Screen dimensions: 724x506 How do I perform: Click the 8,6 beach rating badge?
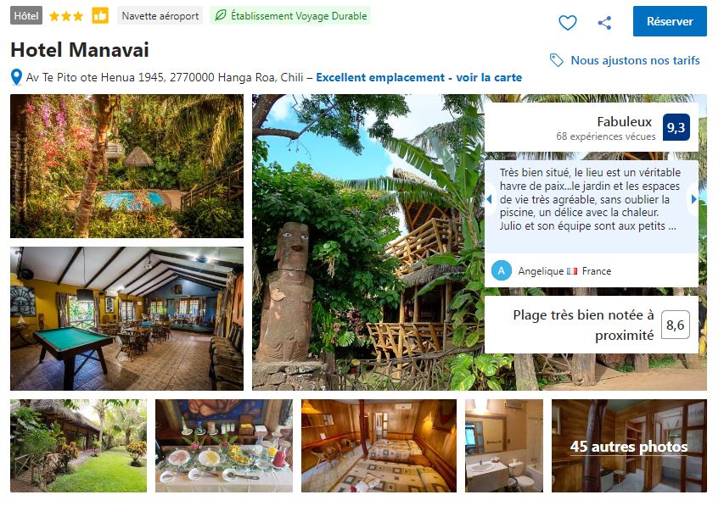[676, 325]
